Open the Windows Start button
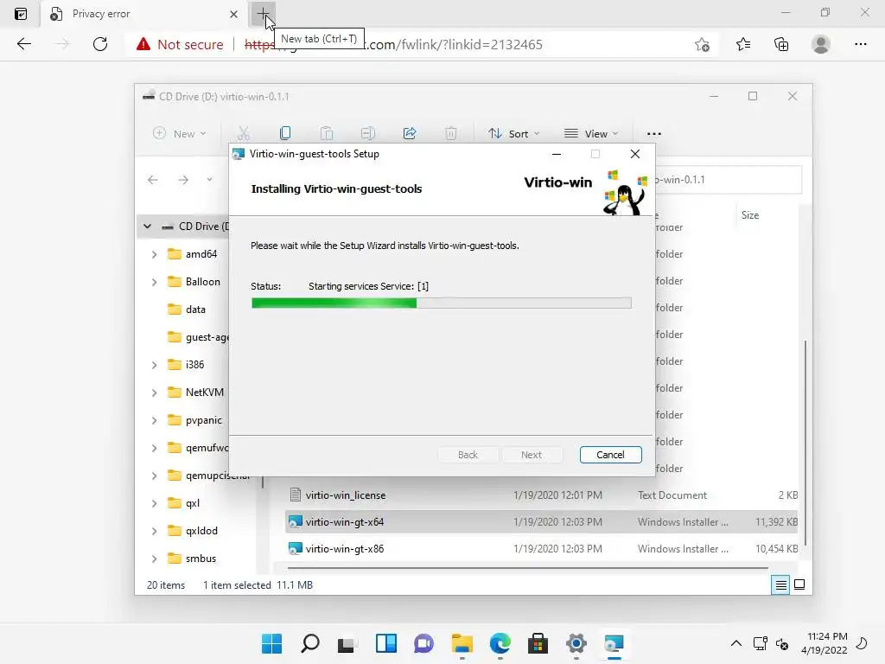The image size is (885, 664). [x=271, y=643]
